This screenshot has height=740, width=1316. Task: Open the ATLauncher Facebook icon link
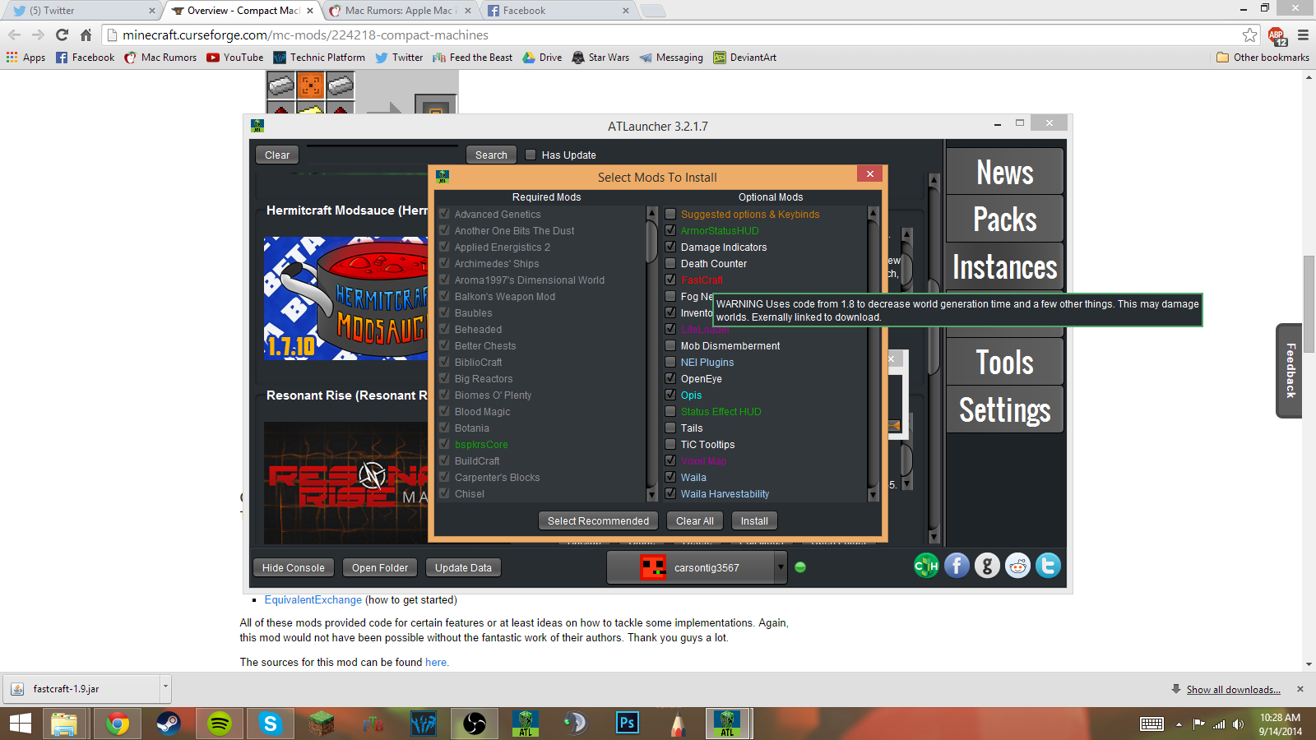click(957, 566)
